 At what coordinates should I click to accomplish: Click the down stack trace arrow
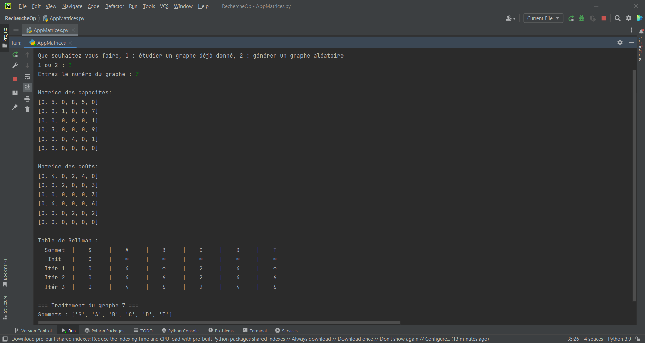(x=27, y=65)
